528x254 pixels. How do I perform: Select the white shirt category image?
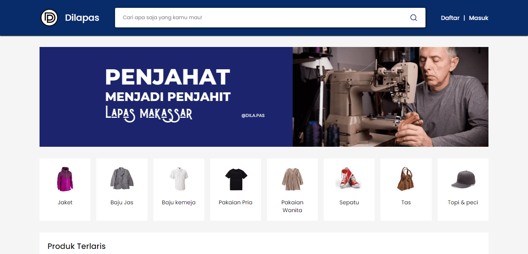click(x=179, y=179)
